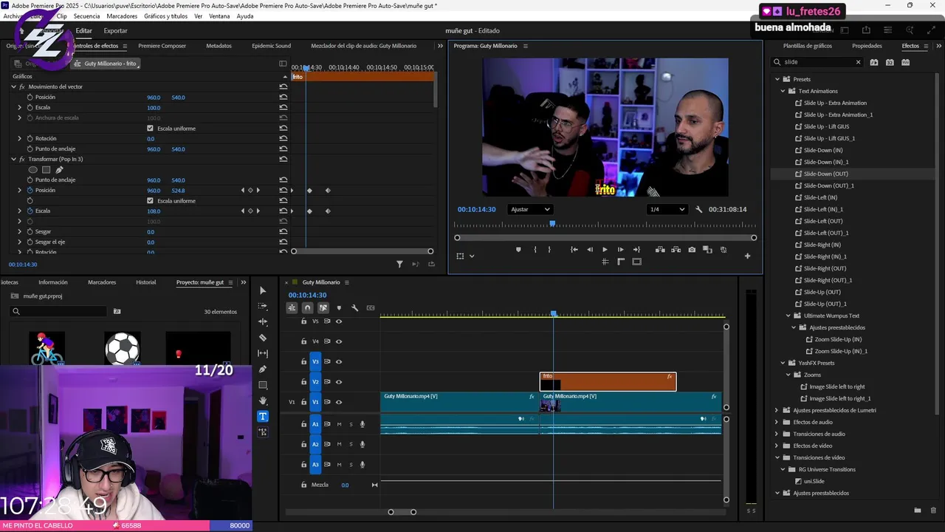Screen dimensions: 945x532
Task: Collapse Movimiento del vector effect
Action: (13, 86)
